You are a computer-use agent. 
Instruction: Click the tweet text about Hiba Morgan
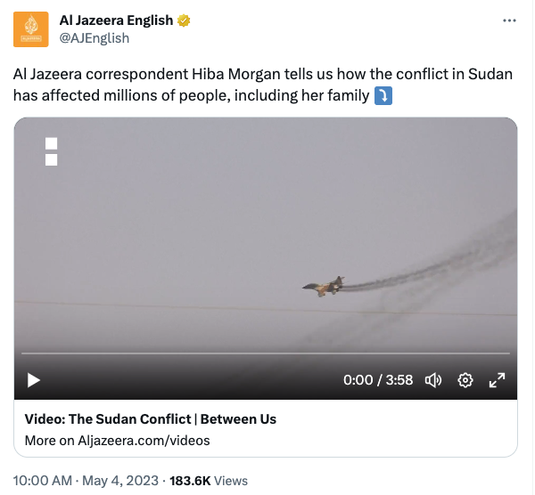tap(263, 85)
